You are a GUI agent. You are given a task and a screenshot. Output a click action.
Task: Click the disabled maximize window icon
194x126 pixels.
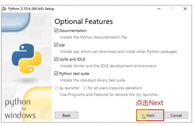click(x=172, y=9)
